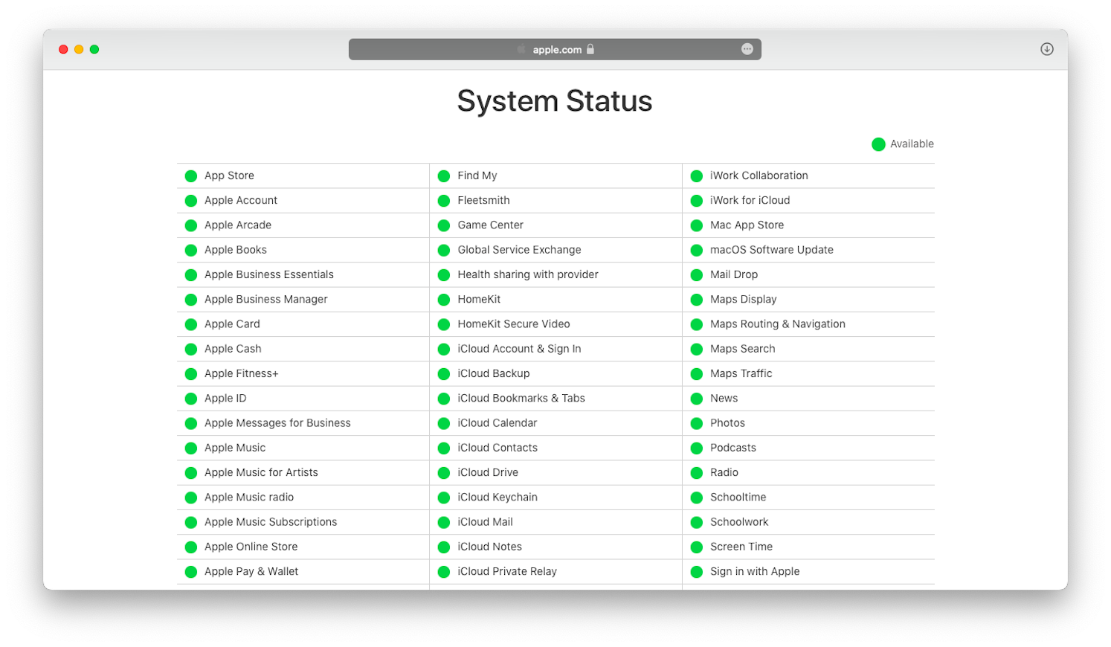Open the Mail Drop entry
The height and width of the screenshot is (647, 1111).
(x=734, y=274)
